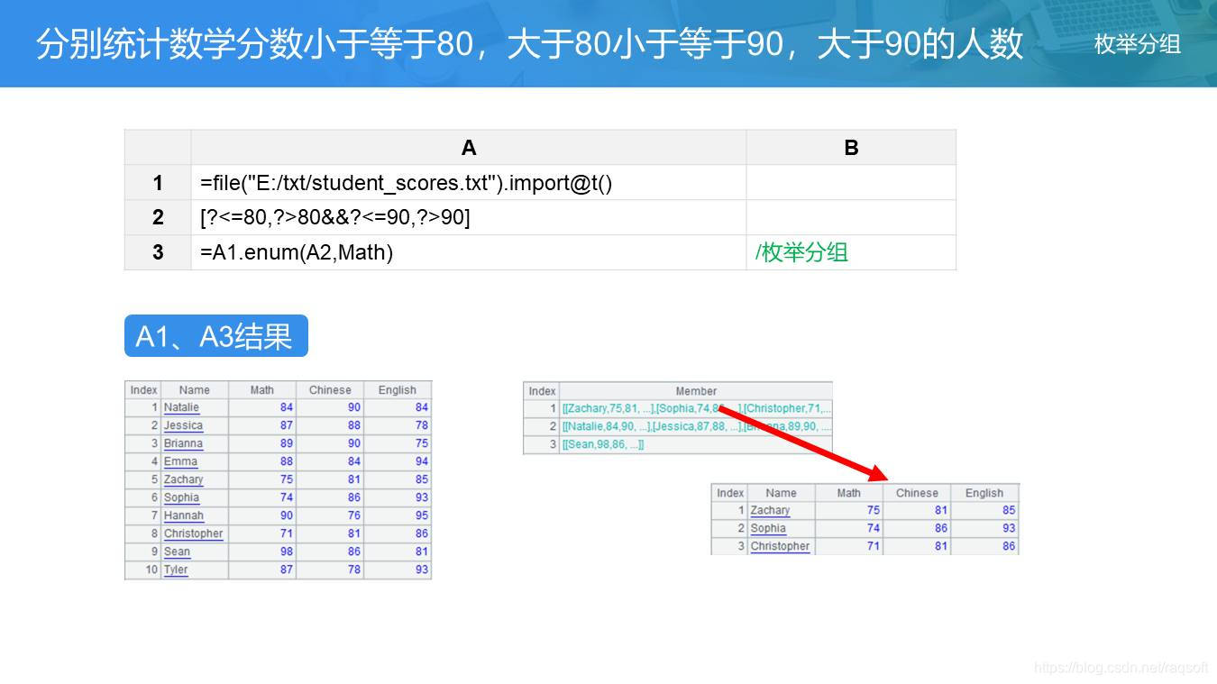Click English header of the three-row group table
Screen dimensions: 1217x684
tap(984, 493)
